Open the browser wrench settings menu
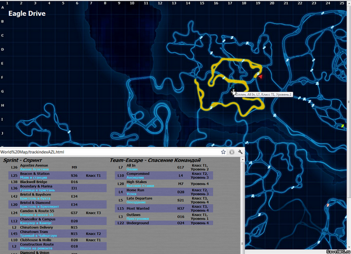The image size is (351, 254). 240,152
